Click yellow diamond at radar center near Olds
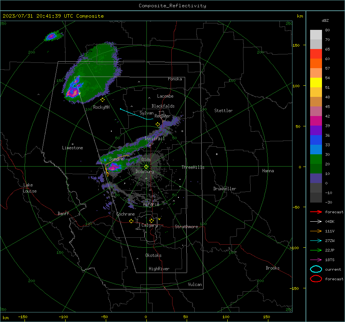Viewport: 345px width, 322px height. (146, 167)
